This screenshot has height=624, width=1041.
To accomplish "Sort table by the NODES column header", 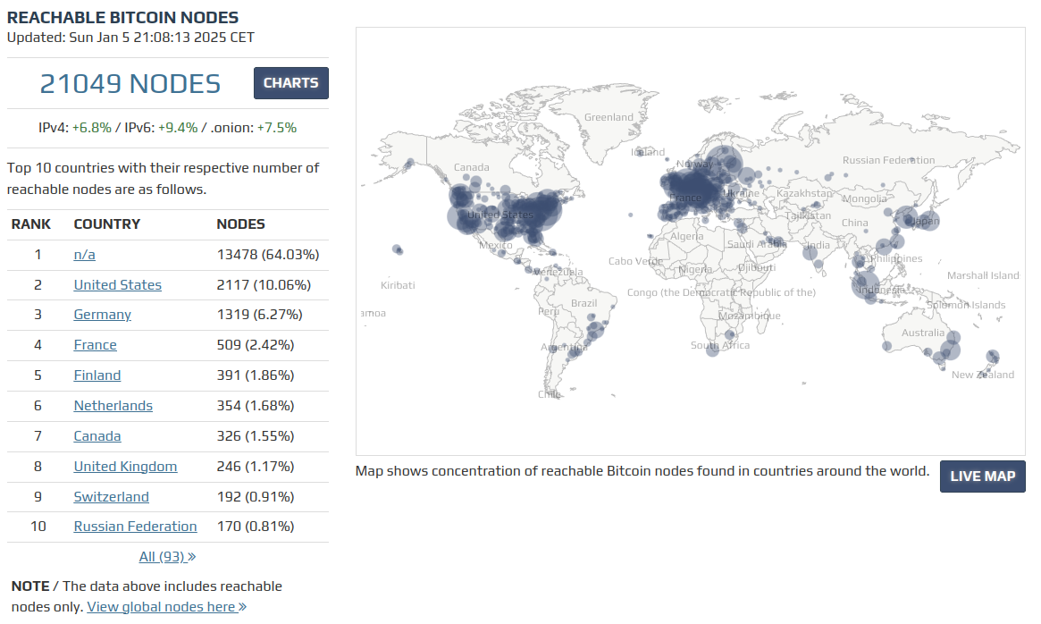I will click(239, 223).
